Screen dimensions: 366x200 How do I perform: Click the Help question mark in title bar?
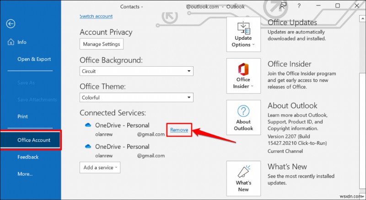(x=299, y=6)
